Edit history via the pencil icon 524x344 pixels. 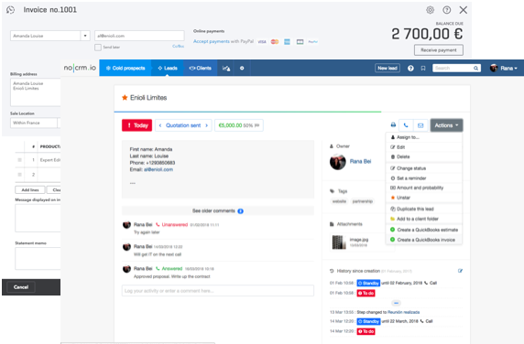click(x=460, y=271)
